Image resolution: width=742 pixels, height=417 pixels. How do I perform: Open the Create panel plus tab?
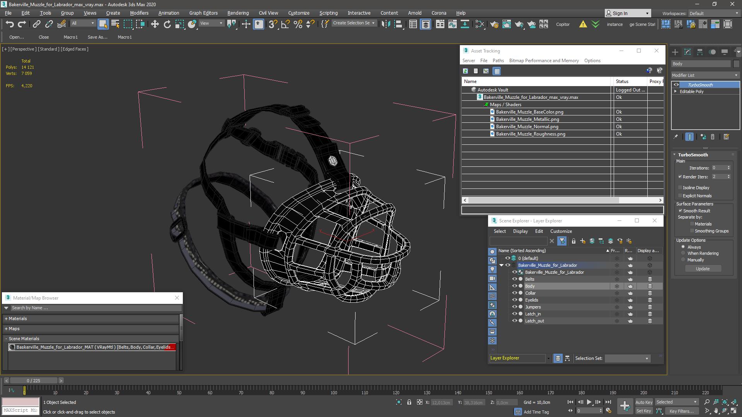coord(675,52)
